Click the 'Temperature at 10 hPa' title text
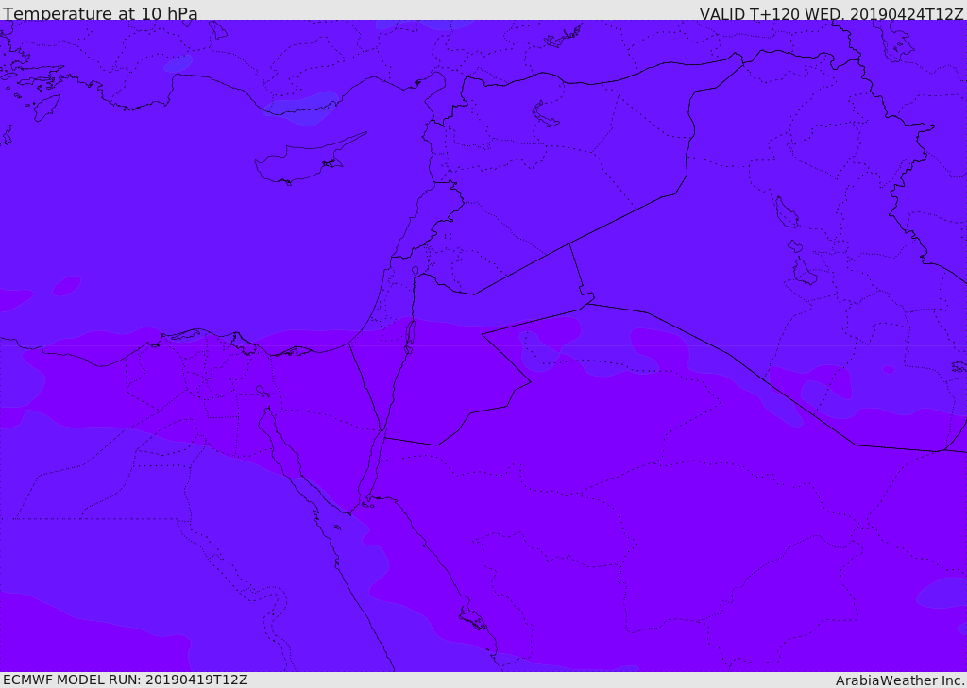The width and height of the screenshot is (967, 688). (100, 13)
